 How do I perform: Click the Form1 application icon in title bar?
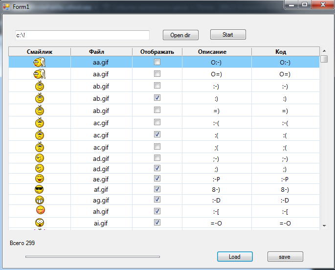(x=6, y=6)
